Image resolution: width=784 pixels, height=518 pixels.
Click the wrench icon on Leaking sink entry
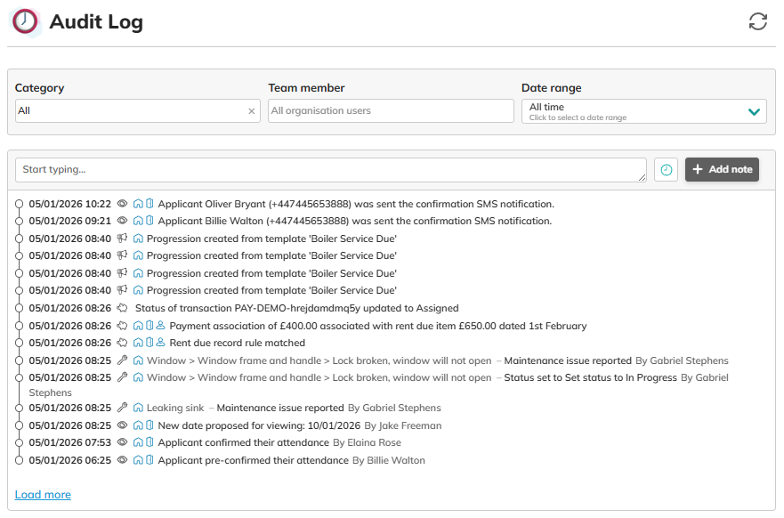123,408
